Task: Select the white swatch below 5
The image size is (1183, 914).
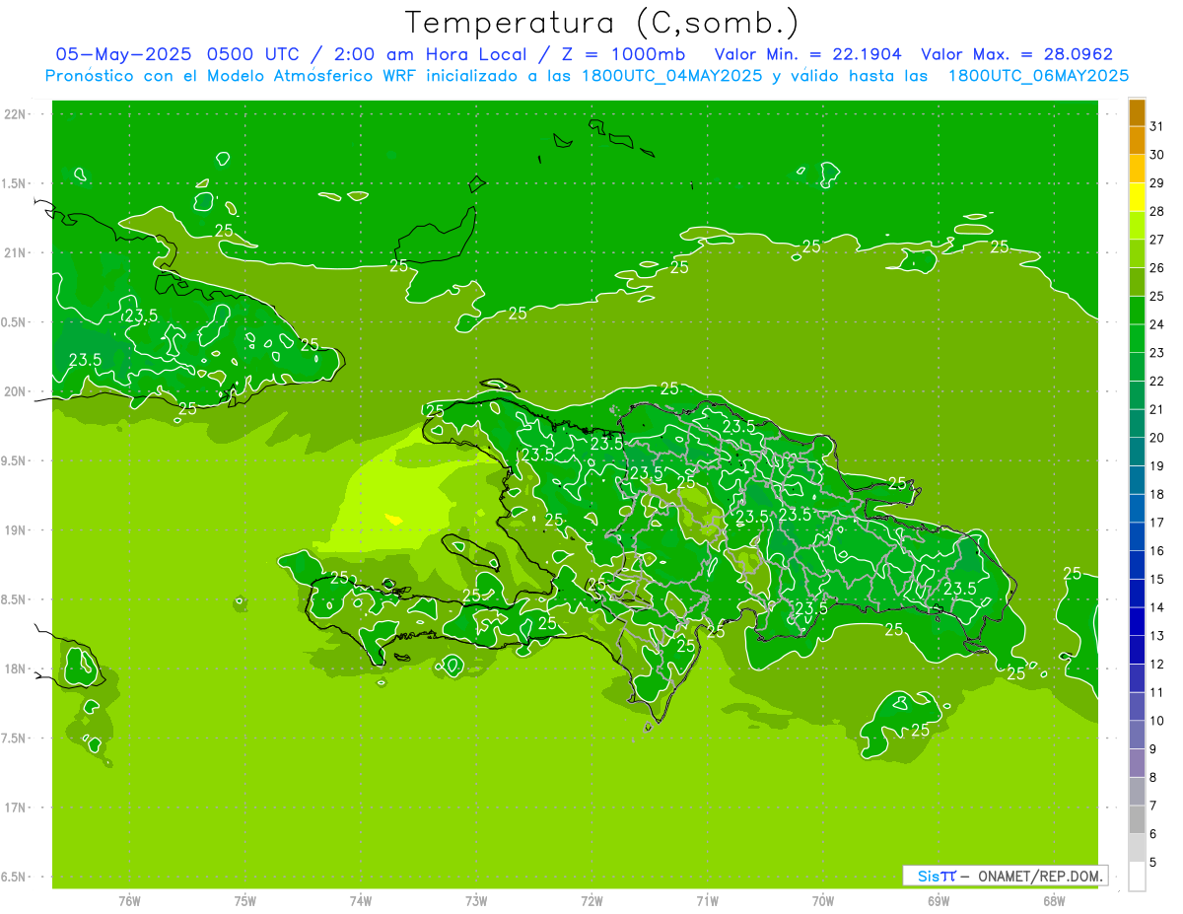Action: (x=1137, y=877)
